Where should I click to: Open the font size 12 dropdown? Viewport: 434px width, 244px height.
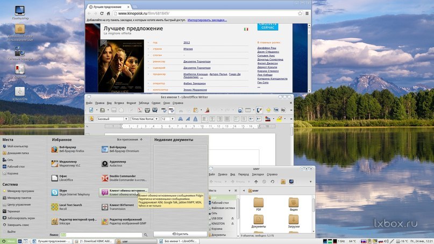coord(172,119)
